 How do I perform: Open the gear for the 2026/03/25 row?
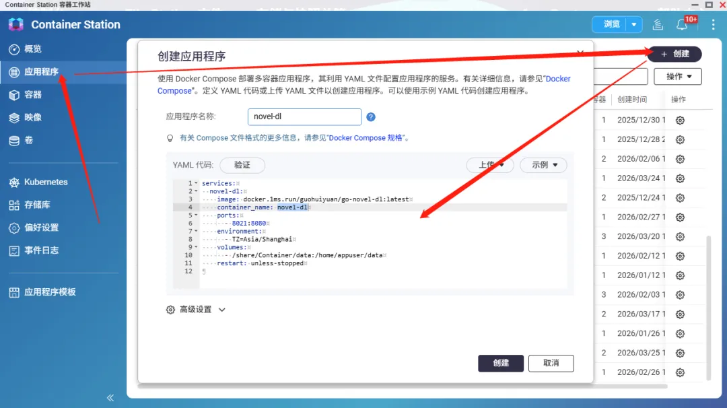[x=680, y=353]
